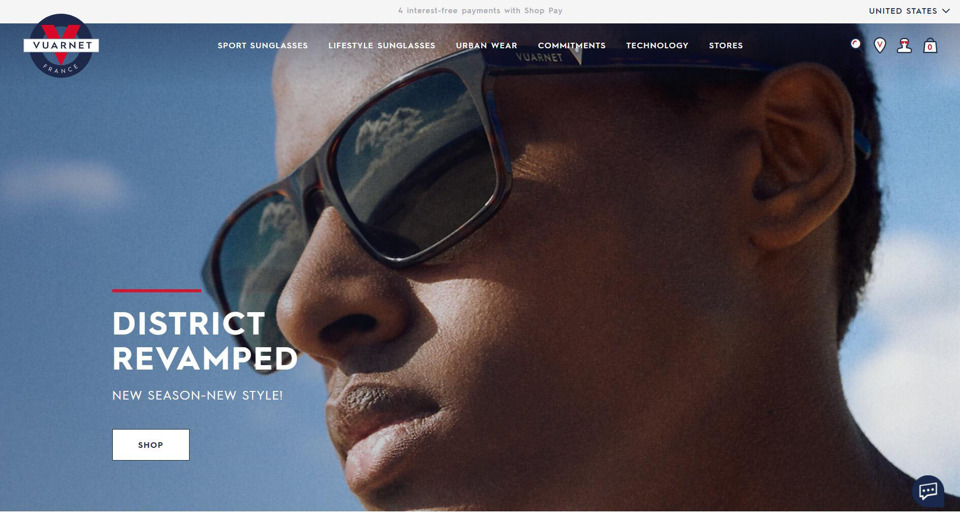Click the red accent line above headline
Viewport: 960px width, 517px height.
click(157, 291)
